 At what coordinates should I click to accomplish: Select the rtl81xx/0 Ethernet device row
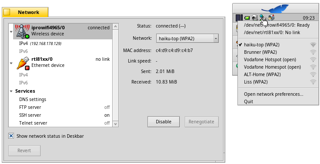click(x=63, y=63)
